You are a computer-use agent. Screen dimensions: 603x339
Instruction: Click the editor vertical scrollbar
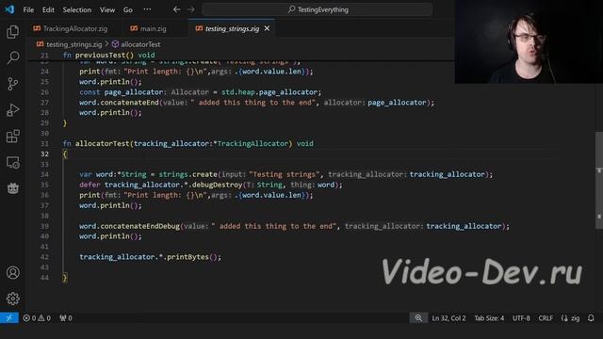599,181
